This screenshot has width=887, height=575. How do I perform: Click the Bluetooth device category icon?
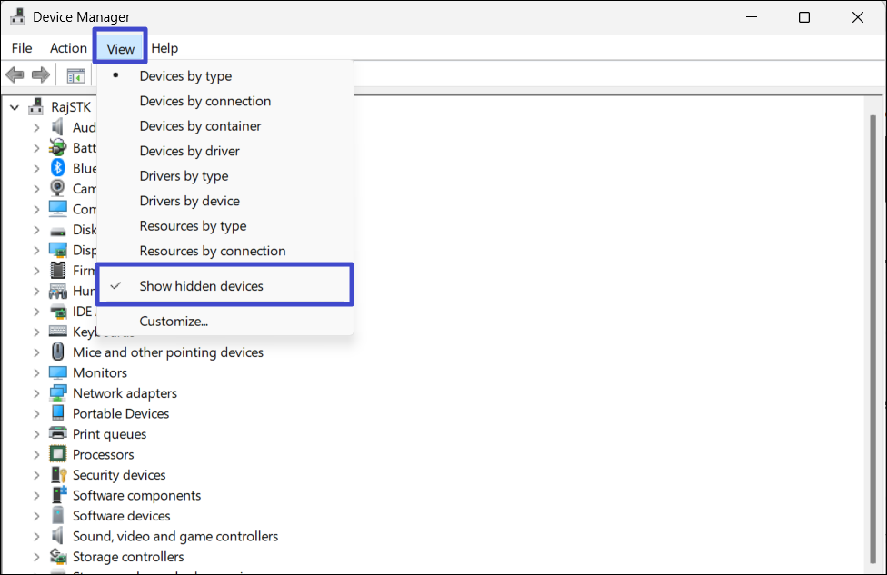pos(58,168)
